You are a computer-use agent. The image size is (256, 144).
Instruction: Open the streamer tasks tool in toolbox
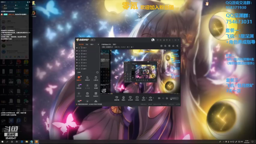click(96, 78)
